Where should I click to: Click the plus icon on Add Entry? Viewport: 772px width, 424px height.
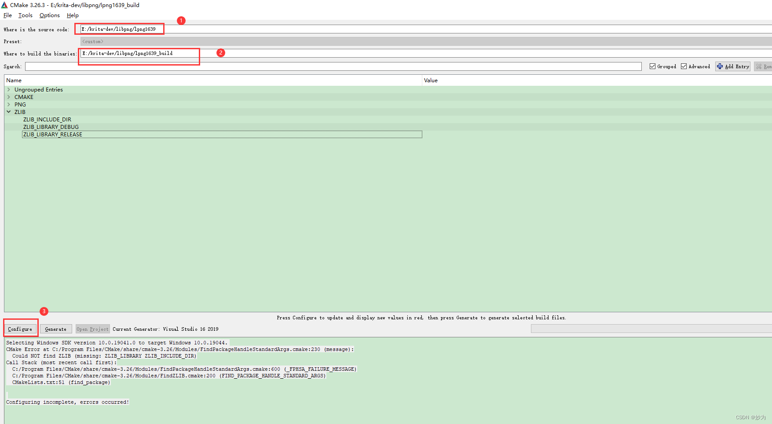click(720, 66)
